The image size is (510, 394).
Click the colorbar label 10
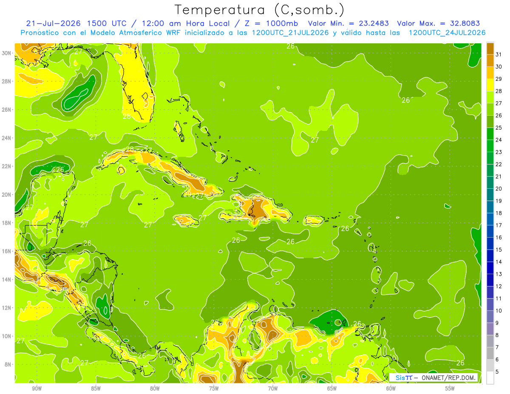[x=499, y=311]
